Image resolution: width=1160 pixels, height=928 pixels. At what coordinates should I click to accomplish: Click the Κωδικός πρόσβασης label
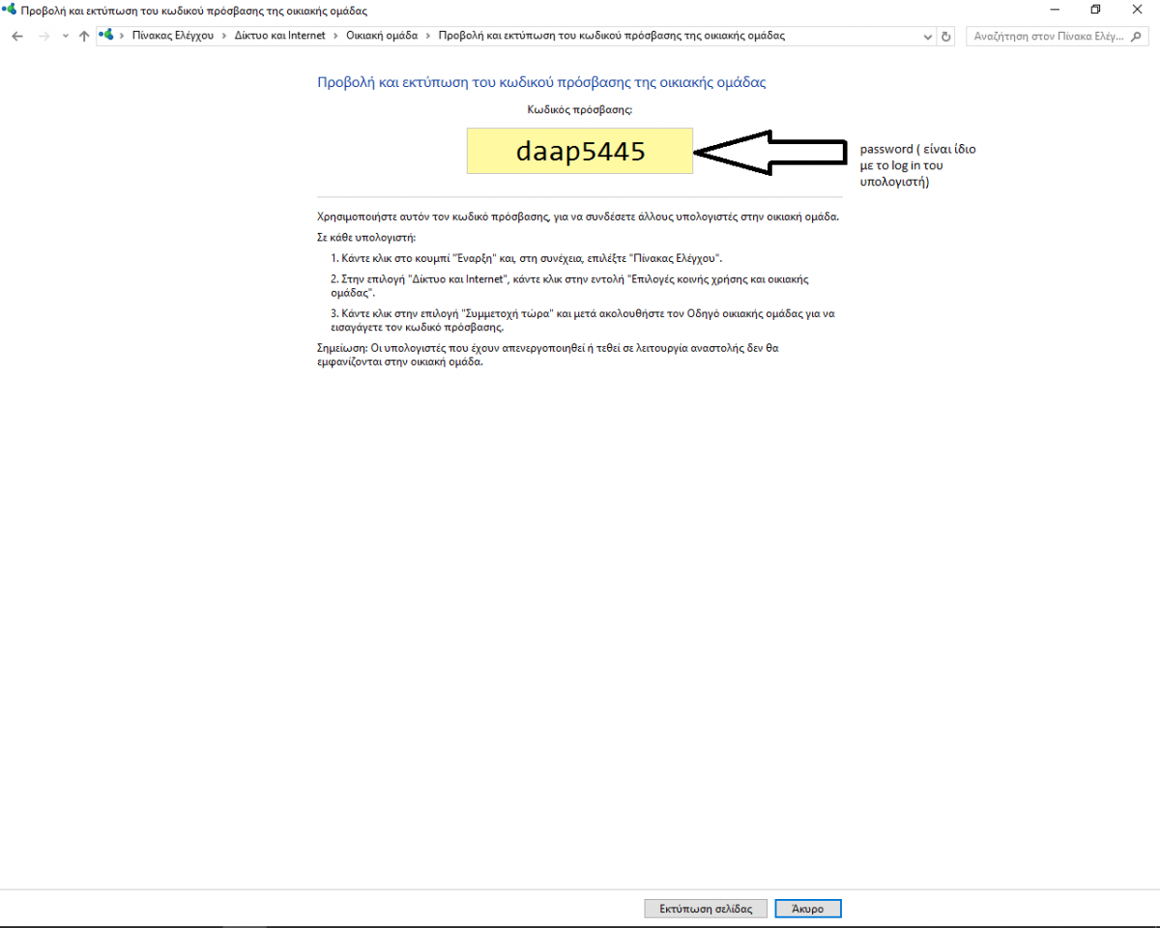pos(580,110)
